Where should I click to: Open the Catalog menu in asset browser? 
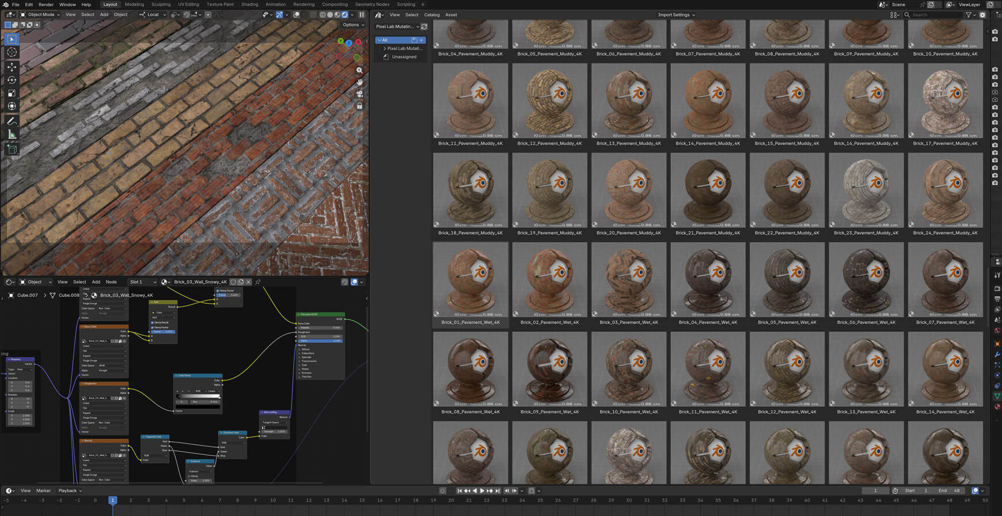(x=432, y=15)
